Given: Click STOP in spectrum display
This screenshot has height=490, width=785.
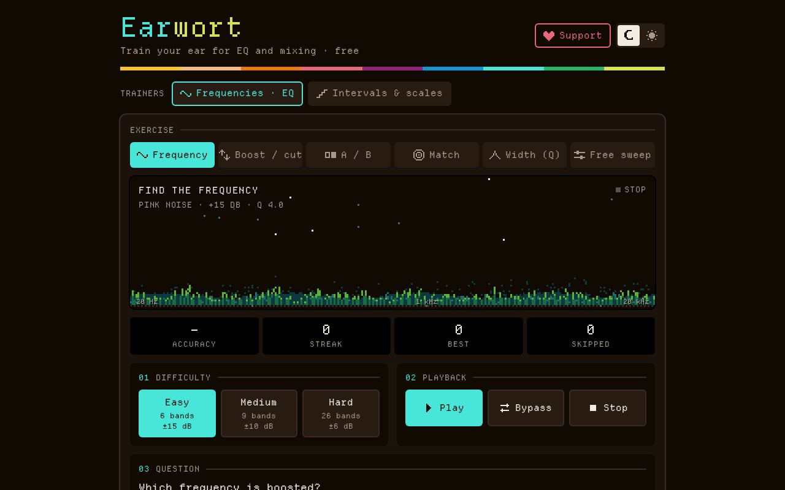Looking at the screenshot, I should [x=630, y=190].
